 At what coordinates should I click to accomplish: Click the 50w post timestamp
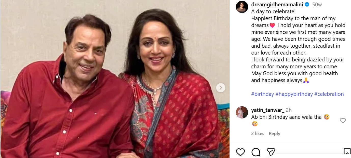pyautogui.click(x=317, y=5)
